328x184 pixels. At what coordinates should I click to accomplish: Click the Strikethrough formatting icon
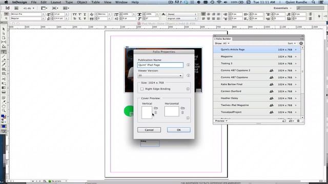pos(85,18)
